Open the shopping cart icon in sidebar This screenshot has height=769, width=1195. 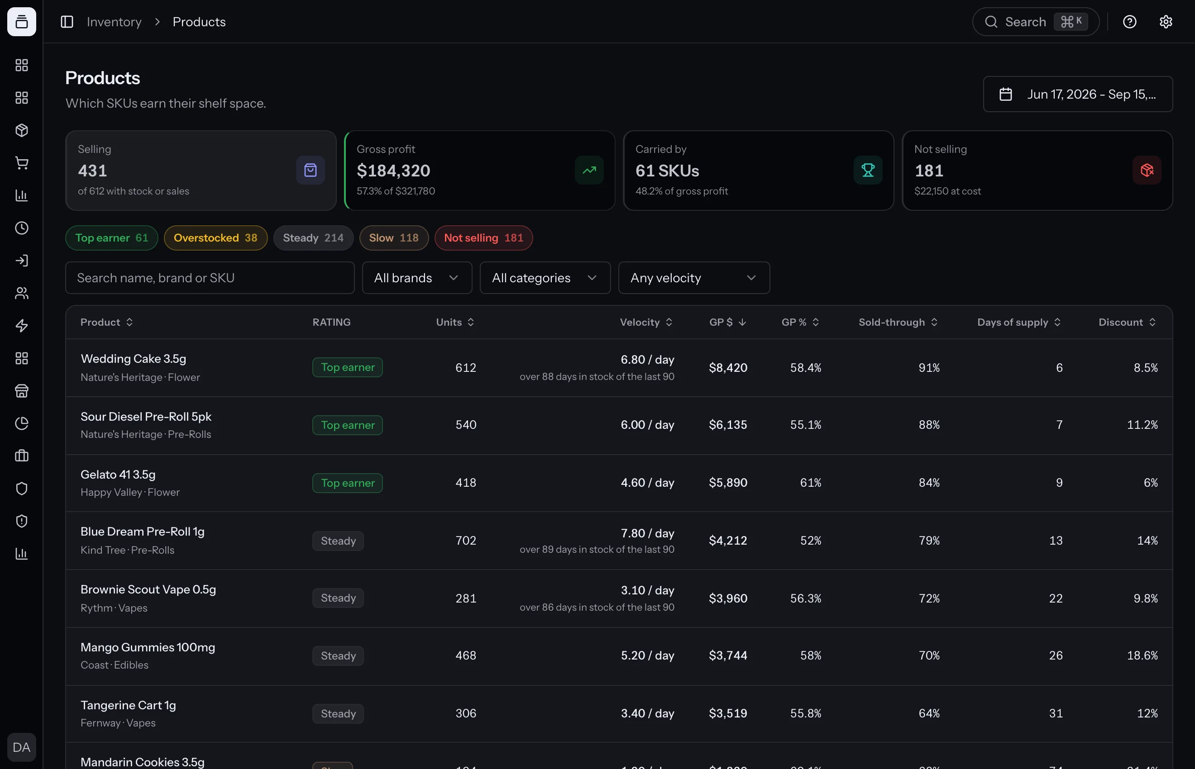(21, 163)
